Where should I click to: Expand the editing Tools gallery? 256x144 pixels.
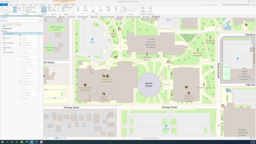pyautogui.click(x=121, y=12)
